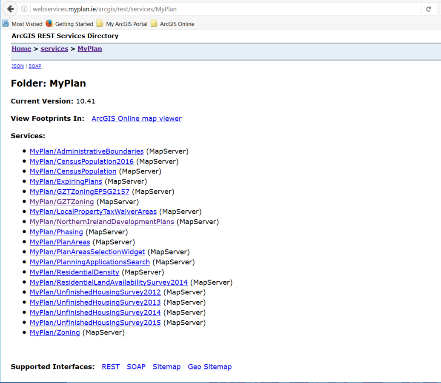The image size is (441, 383).
Task: Open MyPlan/Zoning service
Action: tap(54, 332)
